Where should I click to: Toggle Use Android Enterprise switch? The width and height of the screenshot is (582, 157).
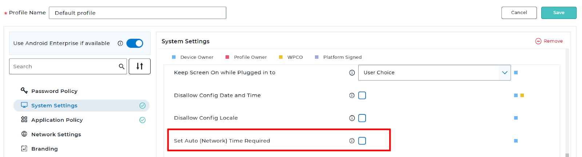pos(135,43)
